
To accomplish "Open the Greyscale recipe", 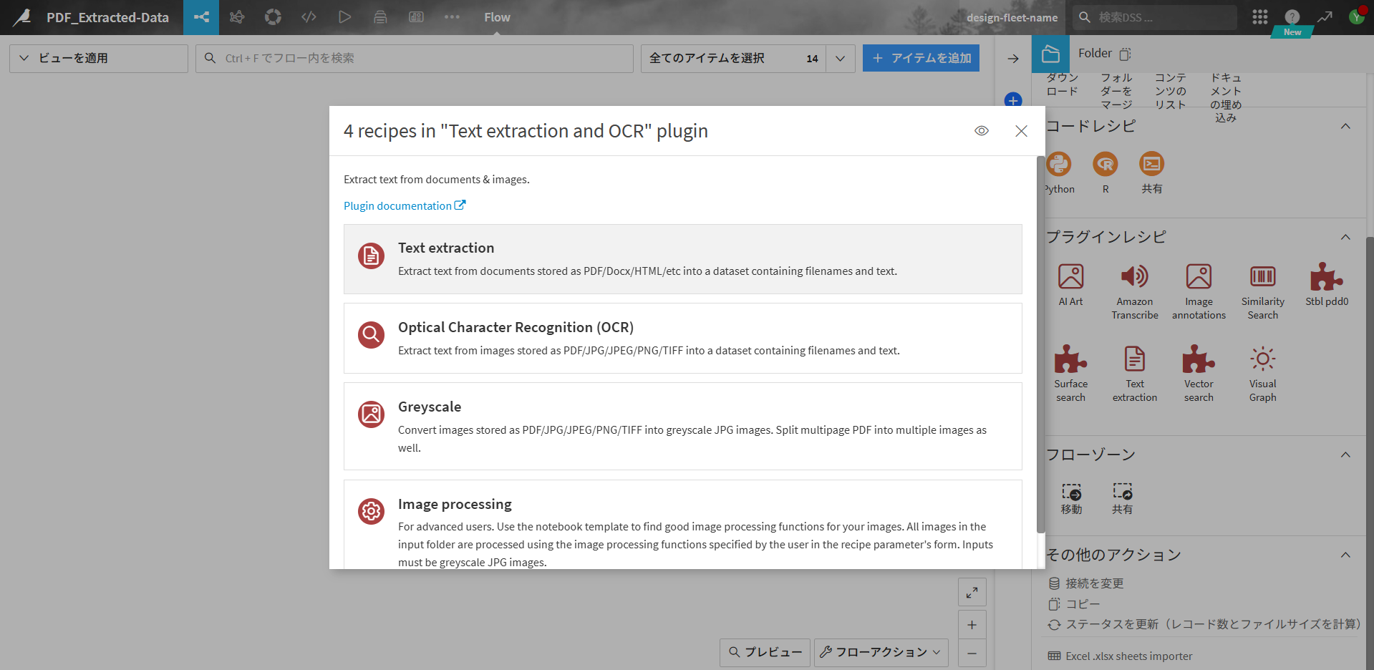I will (x=682, y=426).
